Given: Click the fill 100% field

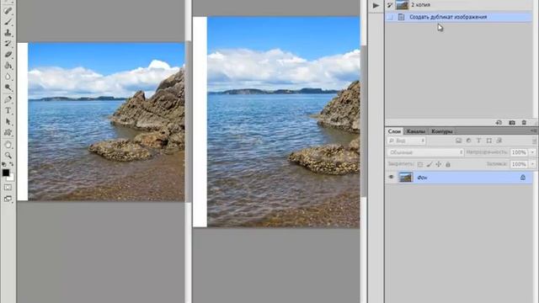Looking at the screenshot, I should click(519, 164).
